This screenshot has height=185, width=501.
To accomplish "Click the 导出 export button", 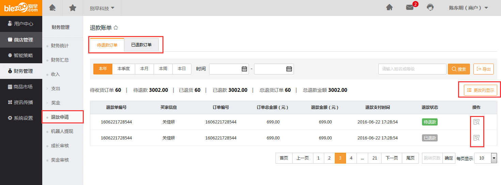I will [483, 69].
